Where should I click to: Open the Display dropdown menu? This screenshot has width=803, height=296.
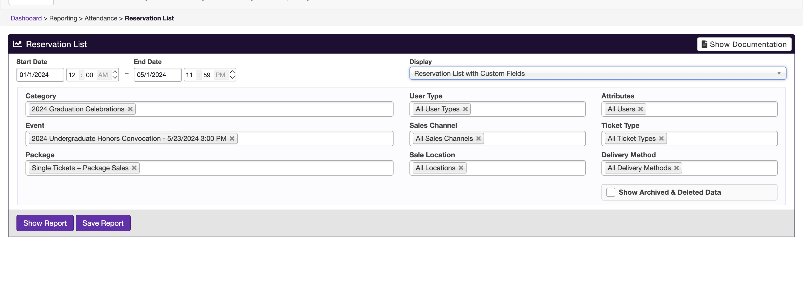[597, 73]
